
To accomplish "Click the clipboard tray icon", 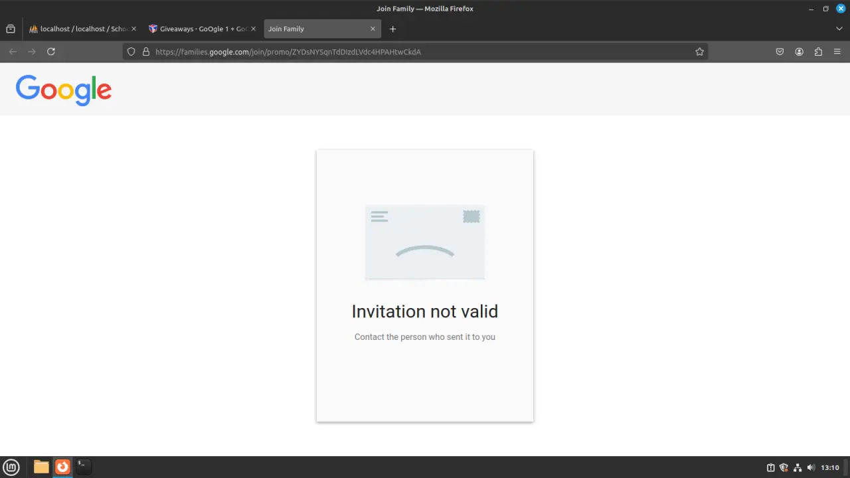I will click(771, 467).
